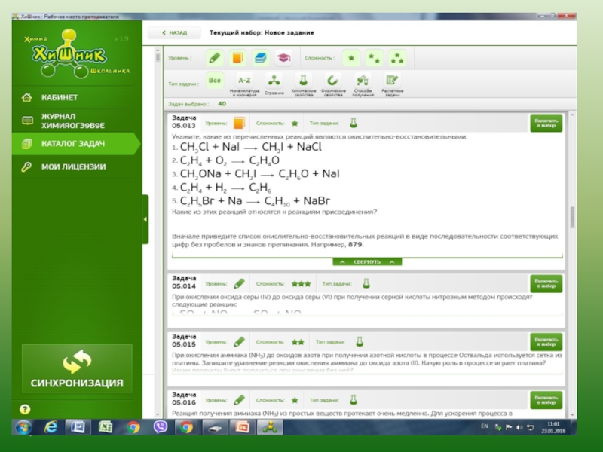Screen dimensions: 603x452
Task: Filter by Физические свойства magnet icon
Action: pos(332,84)
